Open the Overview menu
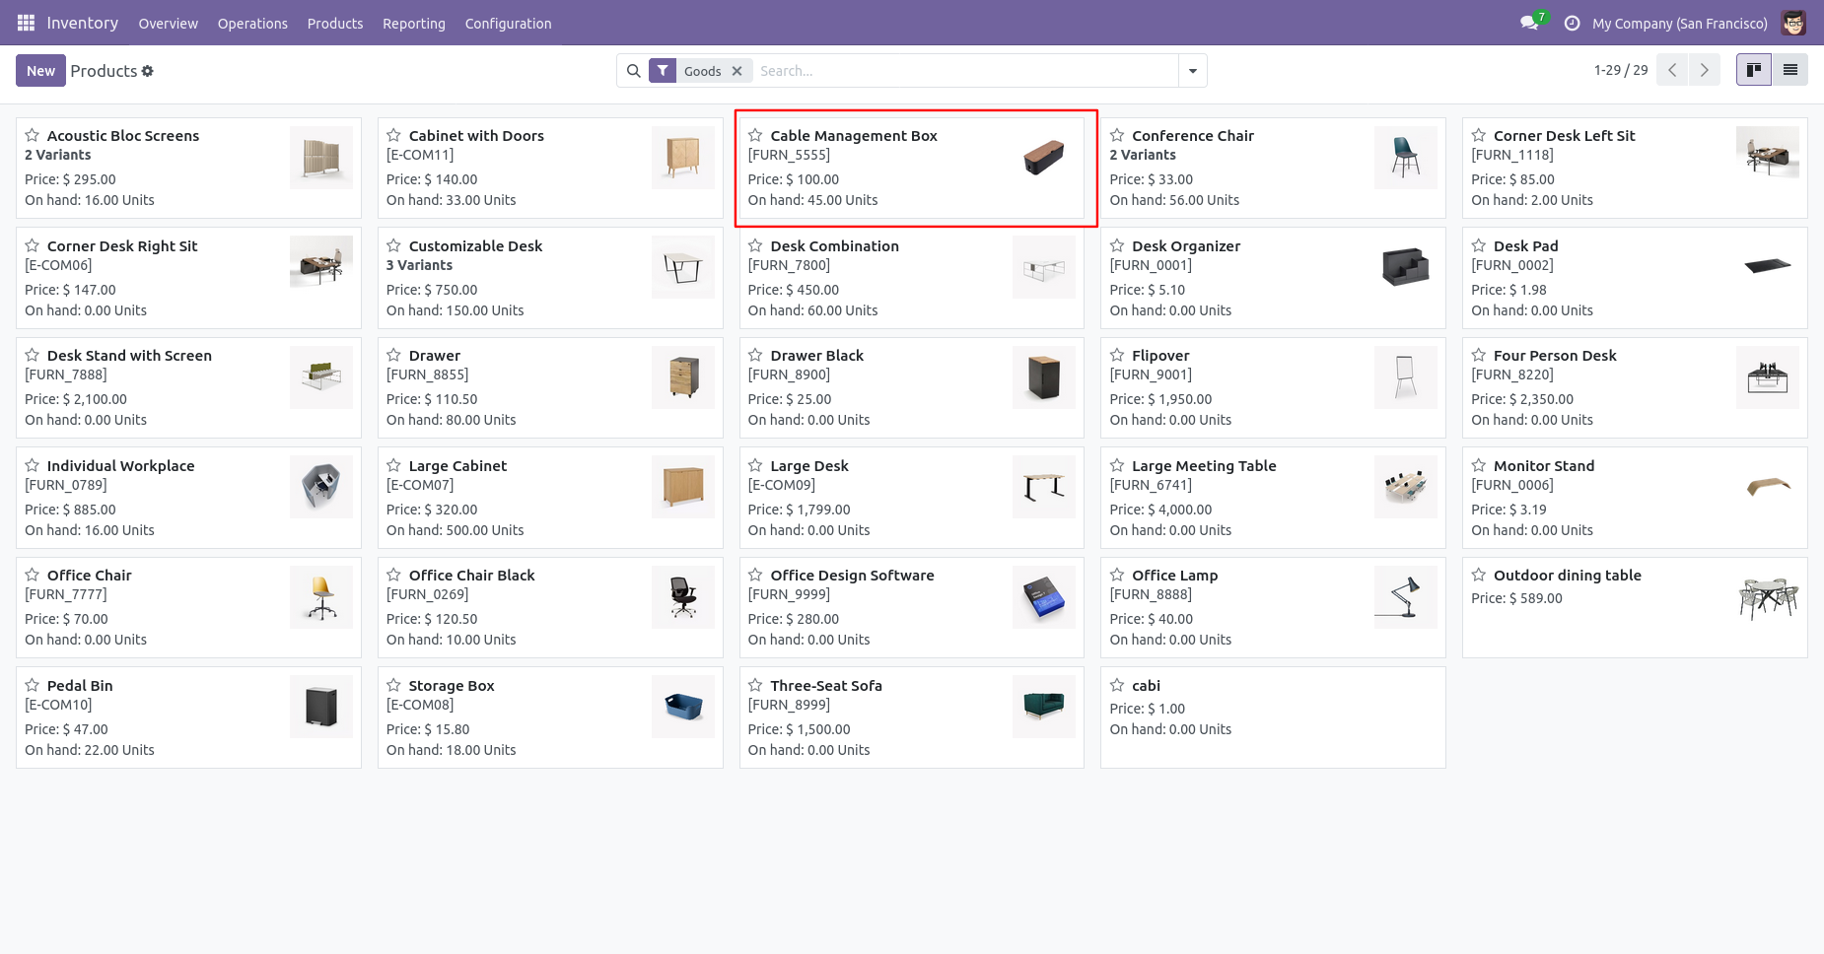 click(x=168, y=24)
